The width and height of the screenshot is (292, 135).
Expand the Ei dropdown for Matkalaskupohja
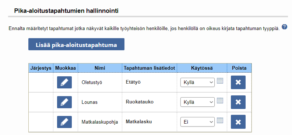tap(197, 122)
